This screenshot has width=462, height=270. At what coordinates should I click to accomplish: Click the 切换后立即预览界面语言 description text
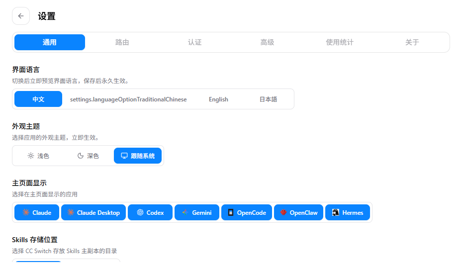[71, 81]
